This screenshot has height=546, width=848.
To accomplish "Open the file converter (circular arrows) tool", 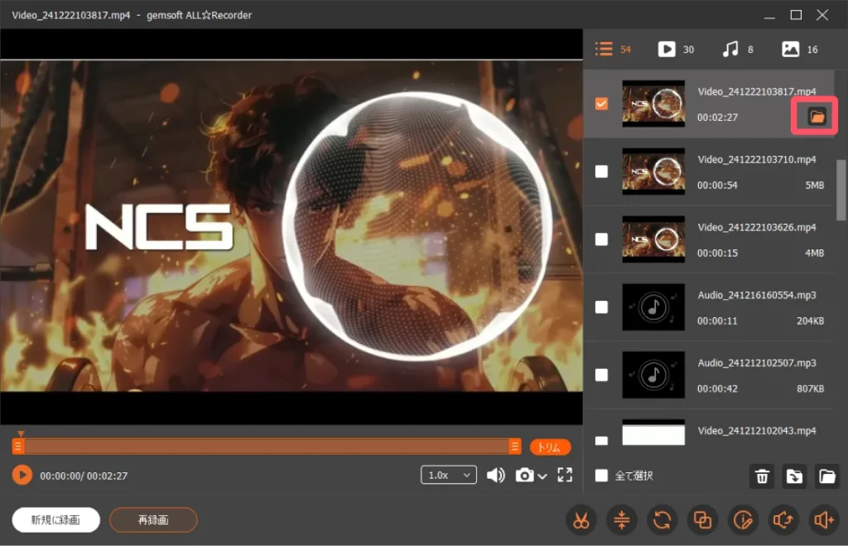I will 662,520.
